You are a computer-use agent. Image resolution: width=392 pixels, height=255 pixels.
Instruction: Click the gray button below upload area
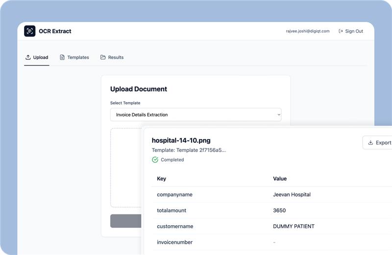[x=126, y=221]
